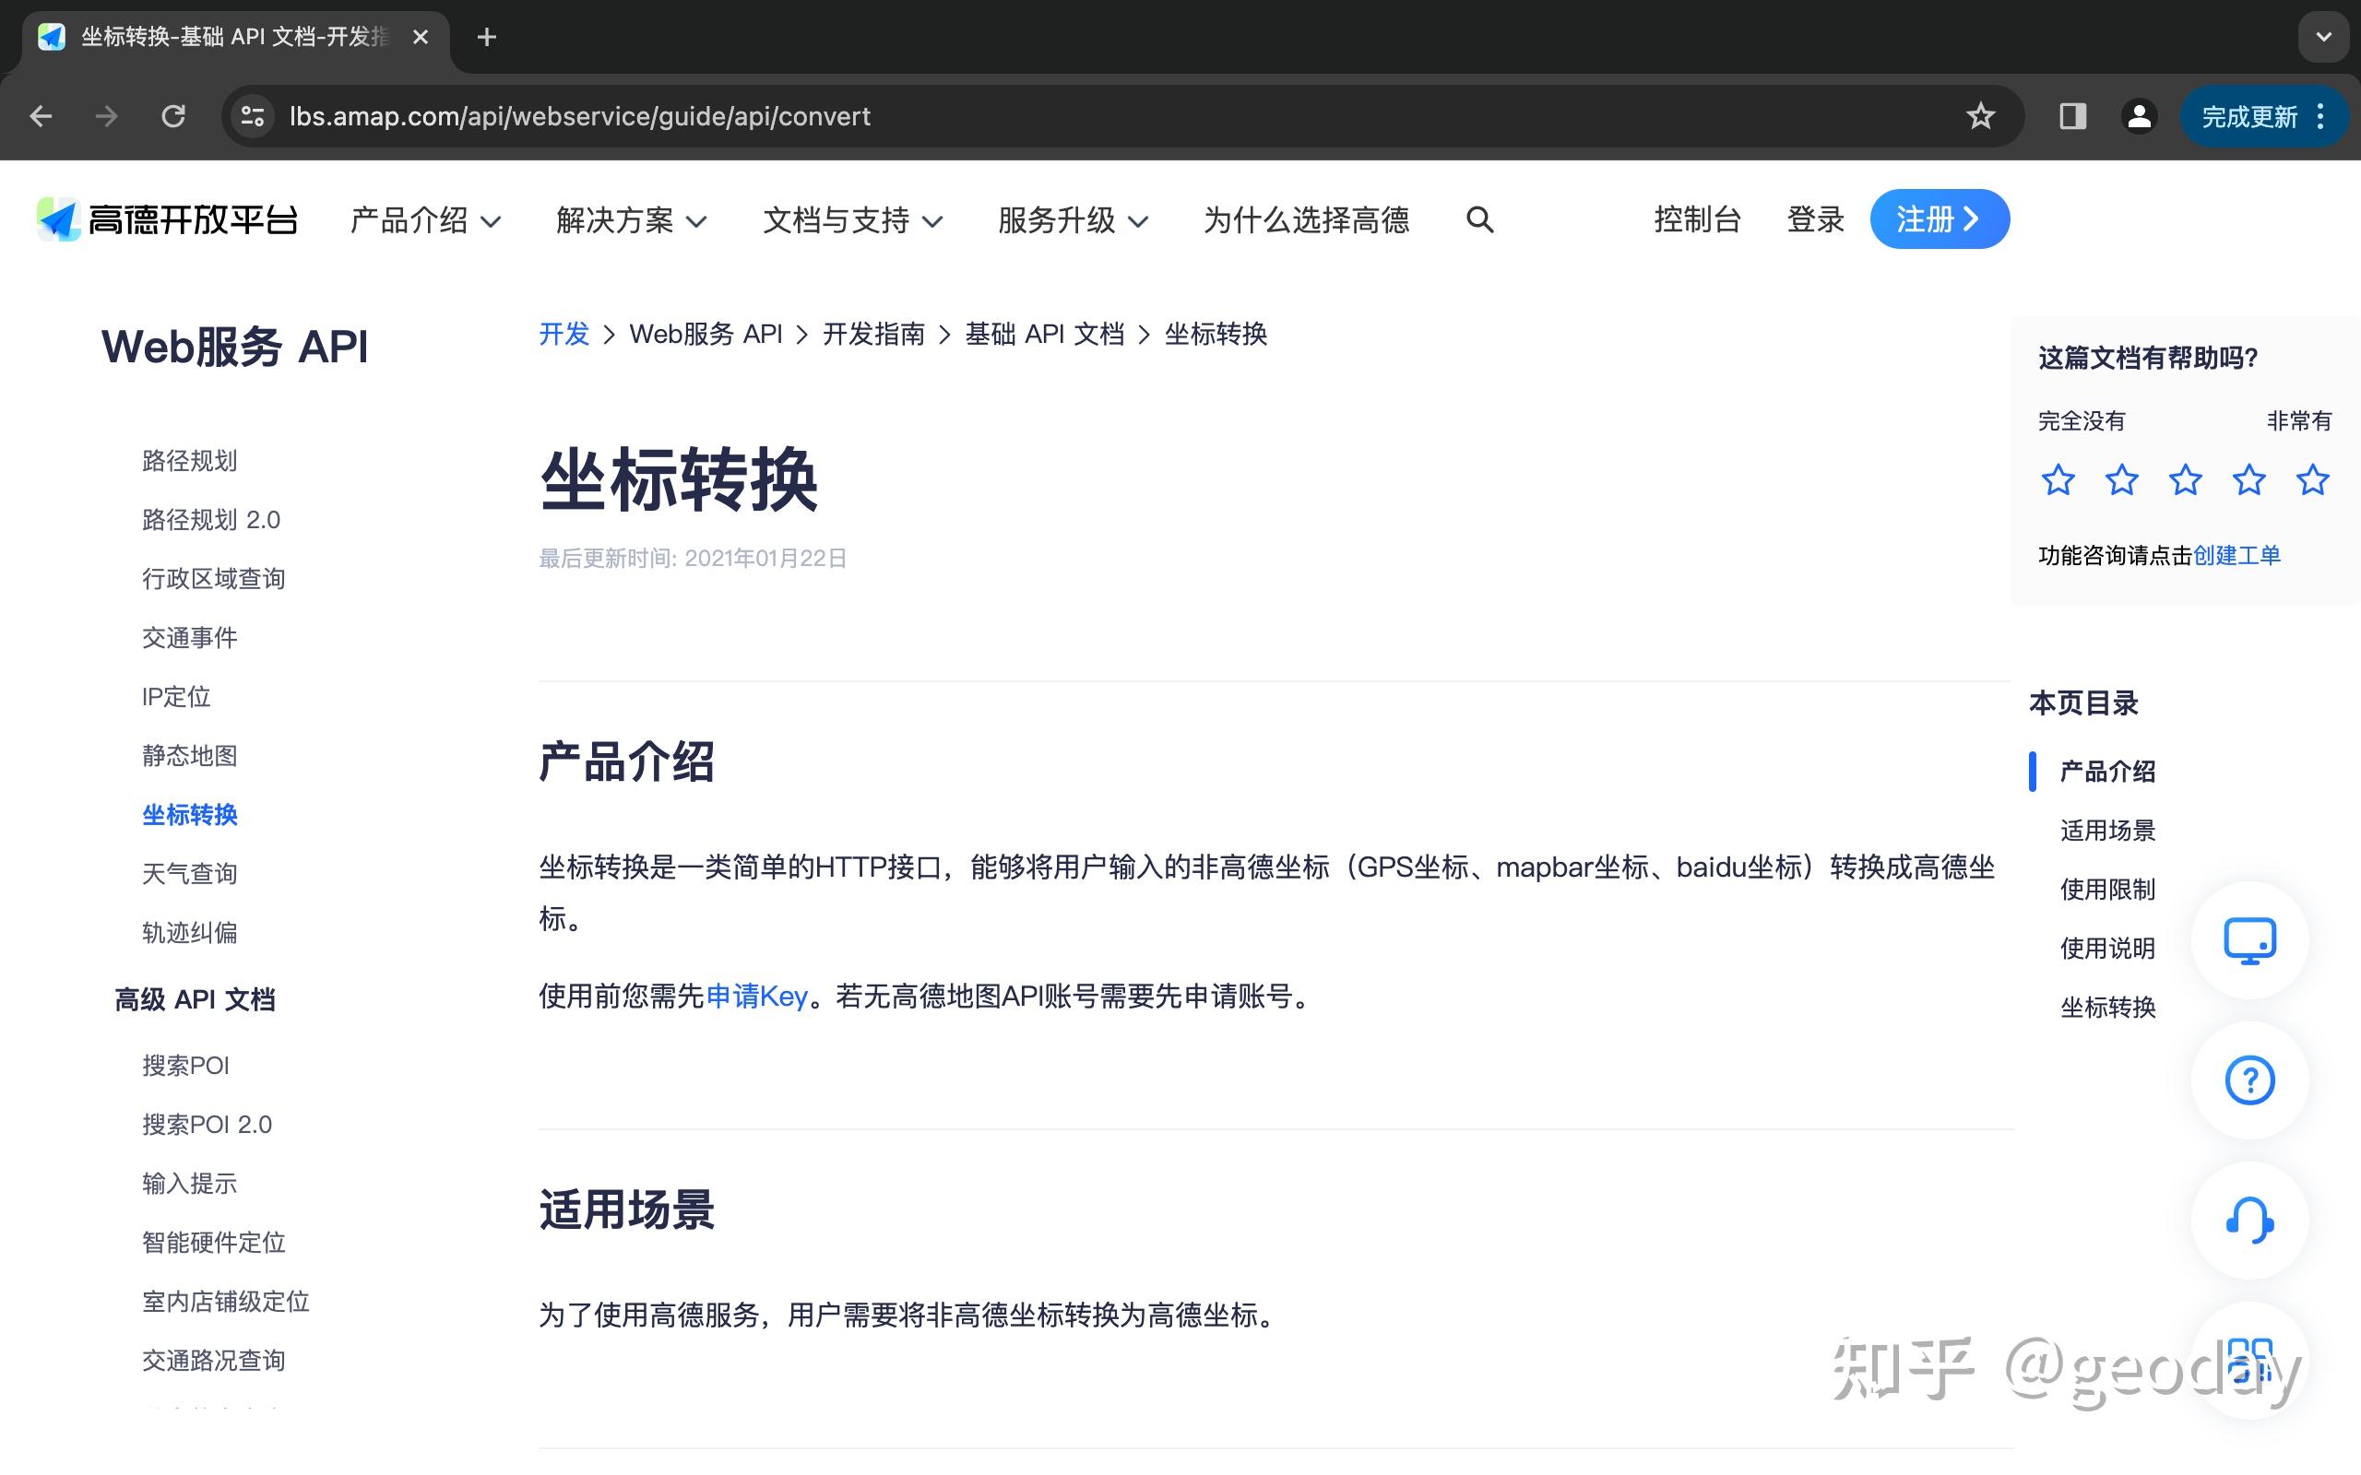Image resolution: width=2361 pixels, height=1475 pixels.
Task: Select 路径规划 in the sidebar
Action: tap(189, 460)
